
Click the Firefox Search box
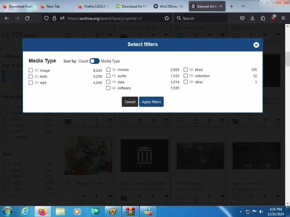pos(201,18)
